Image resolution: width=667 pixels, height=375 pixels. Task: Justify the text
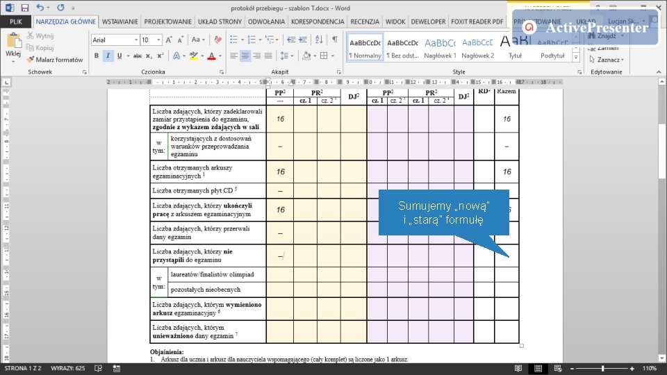point(268,56)
